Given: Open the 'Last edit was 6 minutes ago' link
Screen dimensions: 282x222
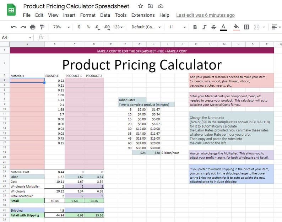Looking at the screenshot, I should [x=205, y=15].
